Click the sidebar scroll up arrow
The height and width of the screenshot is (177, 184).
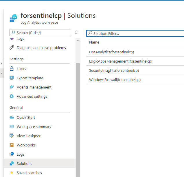[78, 41]
